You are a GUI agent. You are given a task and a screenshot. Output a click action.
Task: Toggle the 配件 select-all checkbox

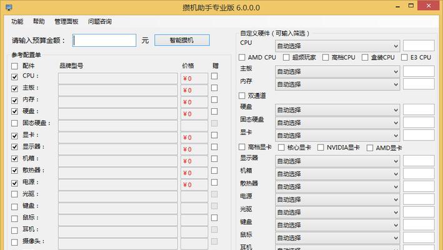click(14, 66)
